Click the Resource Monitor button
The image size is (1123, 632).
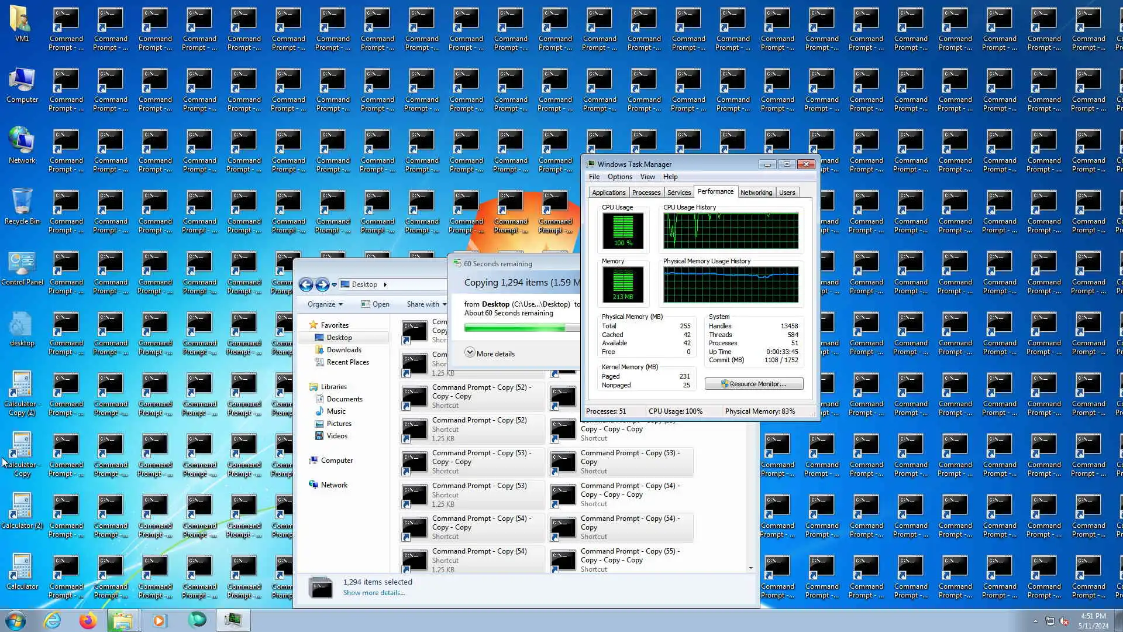753,384
